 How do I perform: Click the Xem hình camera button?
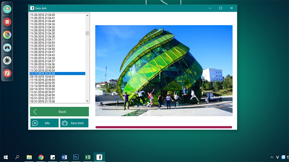point(74,123)
